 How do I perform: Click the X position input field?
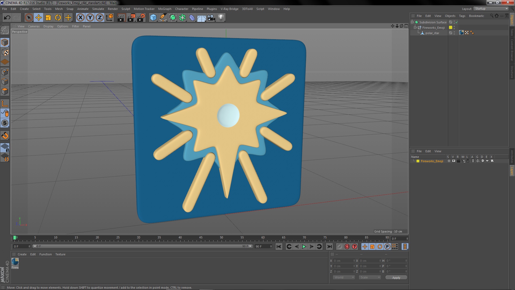coord(344,261)
